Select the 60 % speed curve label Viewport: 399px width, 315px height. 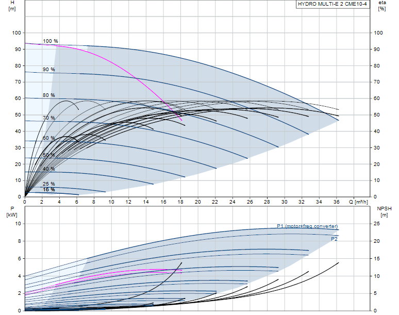point(49,138)
